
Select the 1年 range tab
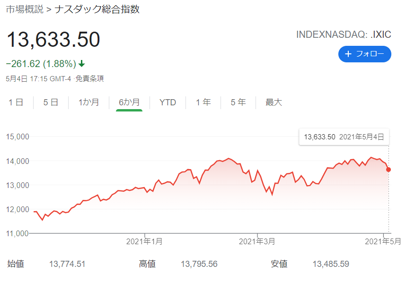point(203,103)
